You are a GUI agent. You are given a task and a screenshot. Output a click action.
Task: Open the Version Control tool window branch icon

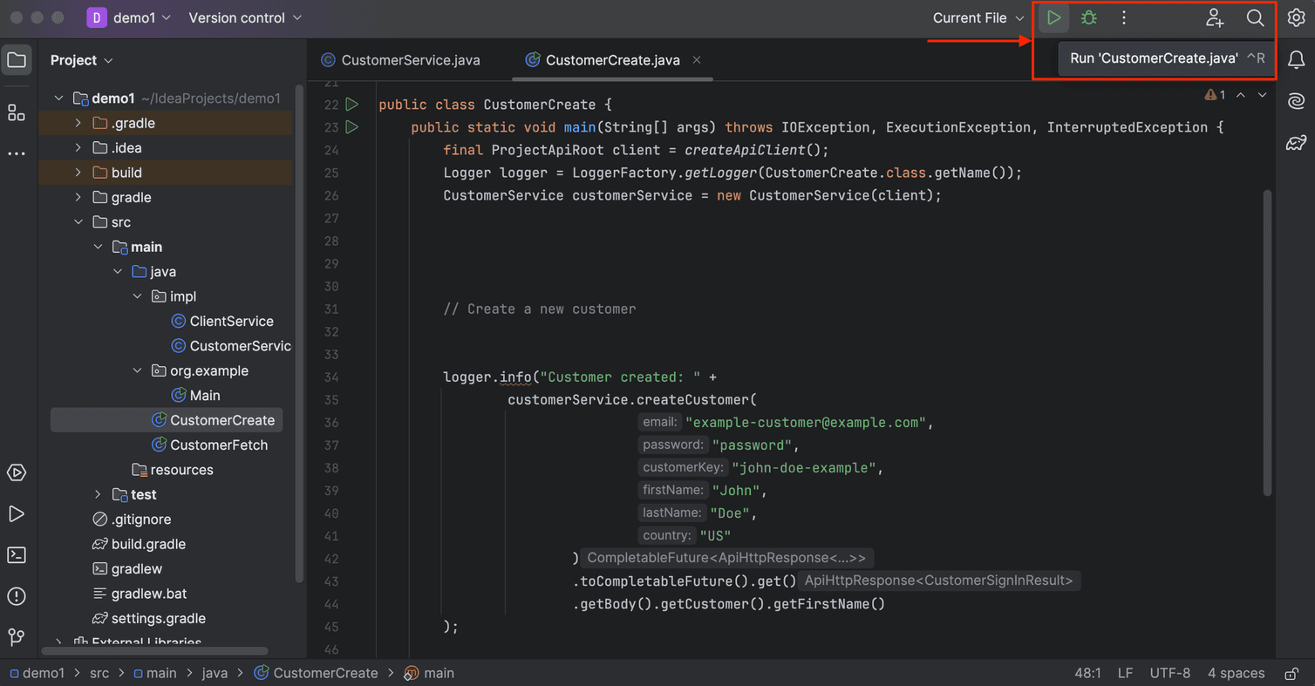tap(17, 637)
